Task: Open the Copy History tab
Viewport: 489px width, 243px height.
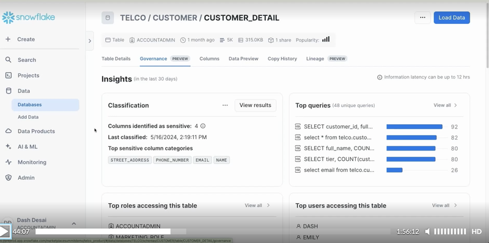Action: point(282,58)
